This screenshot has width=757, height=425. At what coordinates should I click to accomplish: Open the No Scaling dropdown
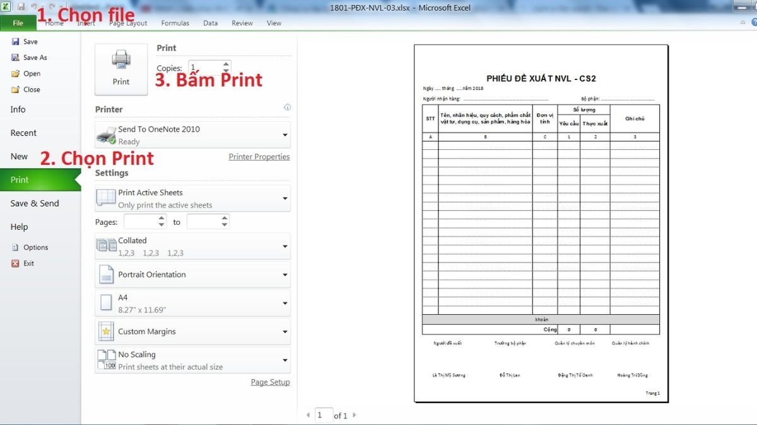pos(285,360)
